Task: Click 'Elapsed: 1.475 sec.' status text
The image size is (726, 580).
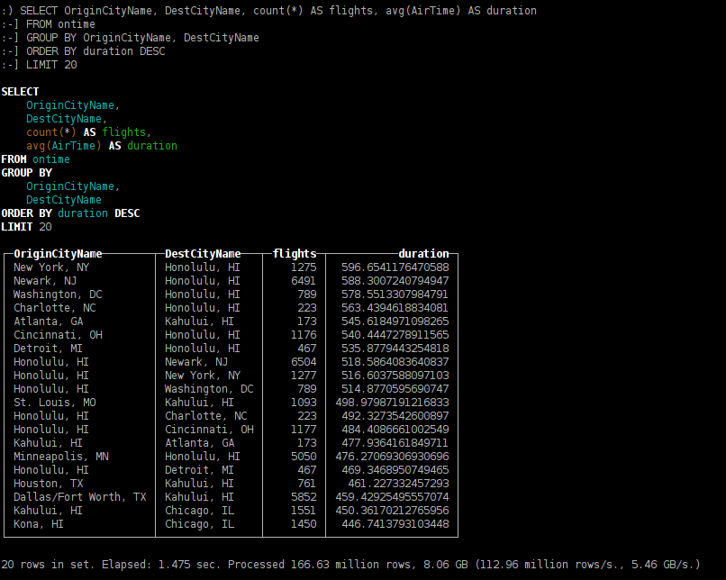Action: [x=161, y=565]
